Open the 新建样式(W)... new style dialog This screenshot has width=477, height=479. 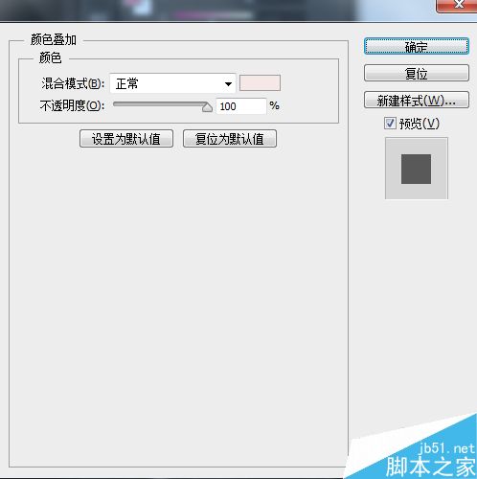pos(417,100)
